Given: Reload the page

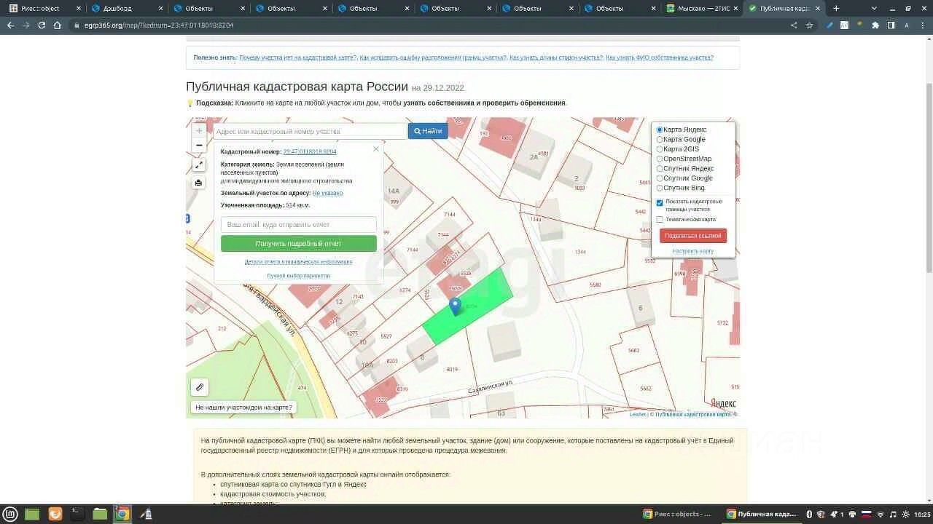Looking at the screenshot, I should coord(42,25).
